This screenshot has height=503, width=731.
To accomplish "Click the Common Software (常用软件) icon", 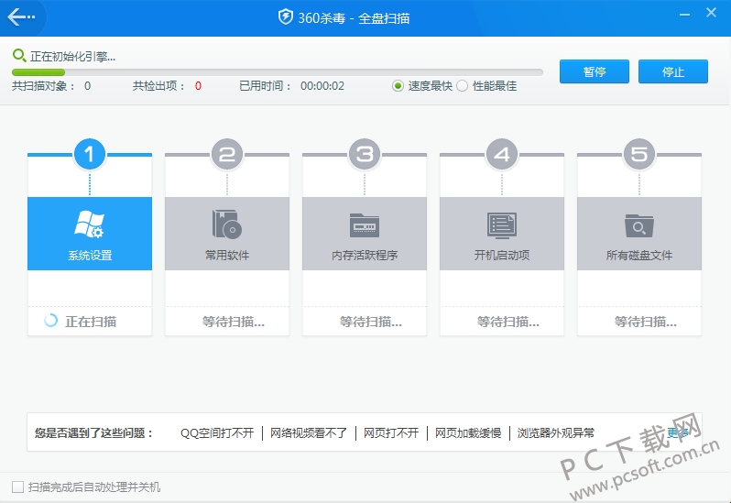I will 226,224.
